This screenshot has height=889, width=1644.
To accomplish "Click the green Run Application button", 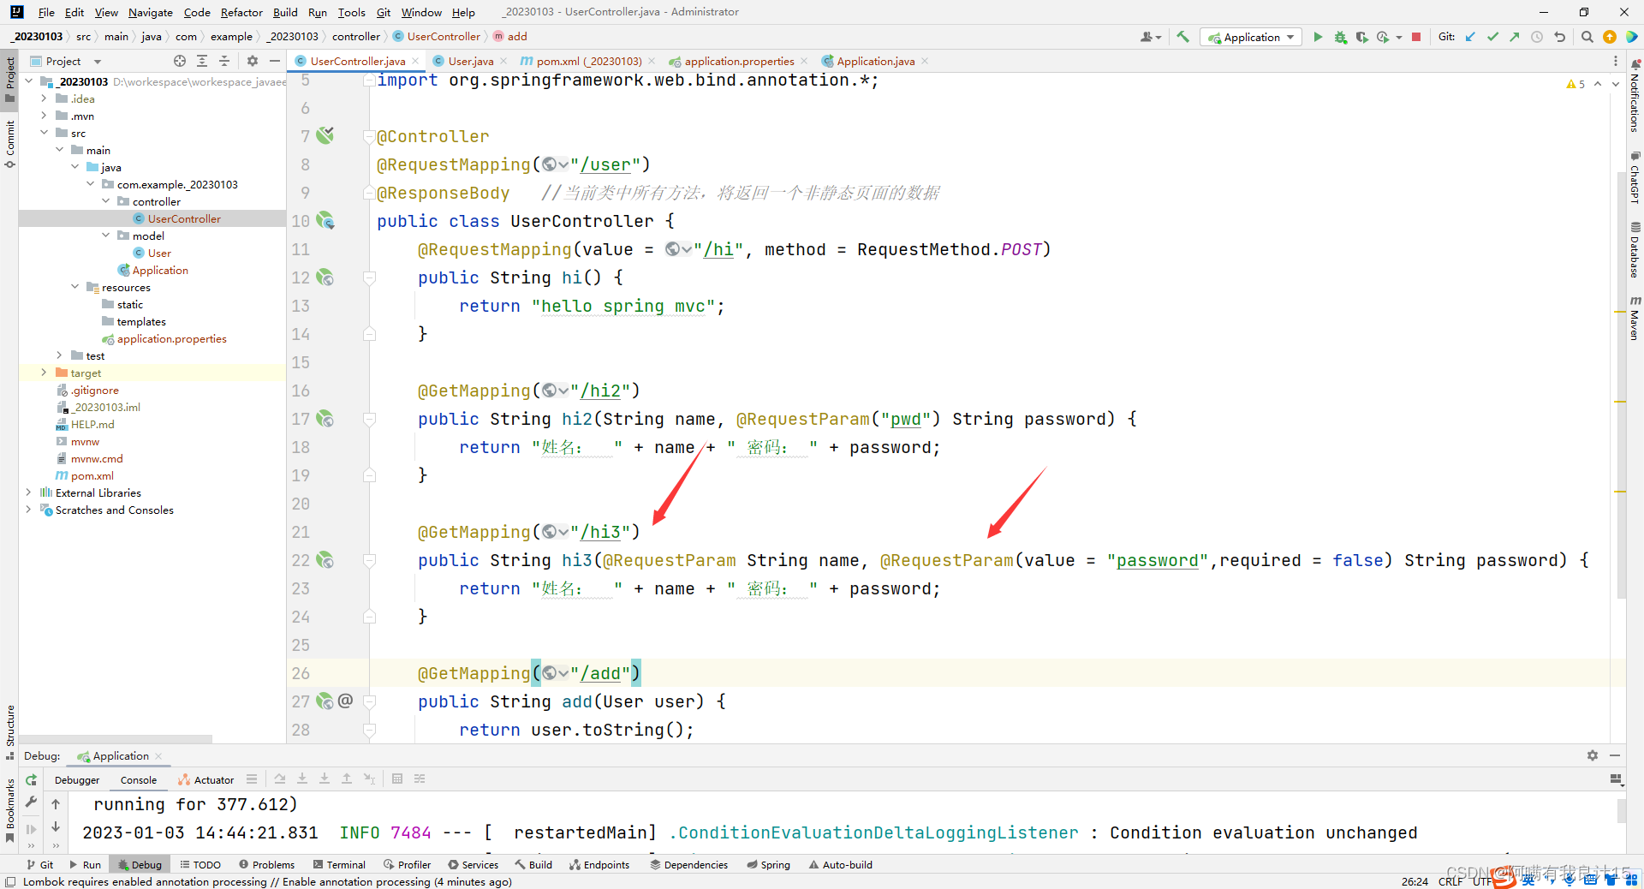I will click(1318, 37).
